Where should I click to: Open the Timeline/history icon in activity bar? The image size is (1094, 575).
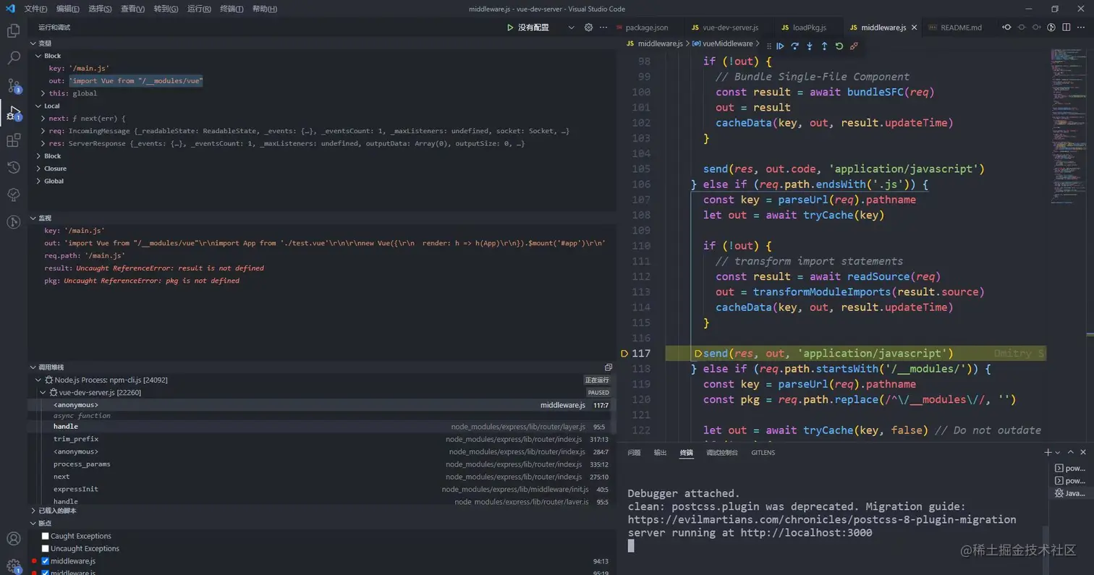[x=13, y=168]
